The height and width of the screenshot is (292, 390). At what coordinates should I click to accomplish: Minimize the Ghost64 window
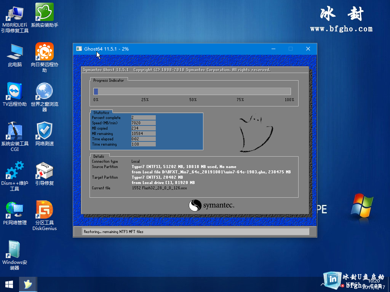[x=273, y=49]
